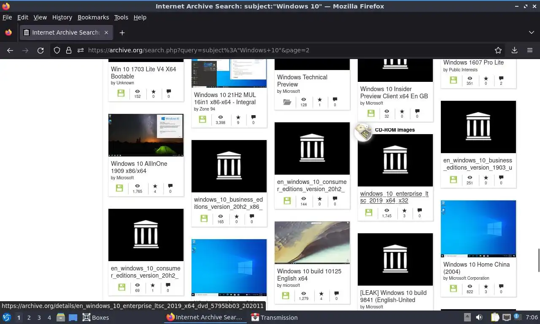The width and height of the screenshot is (540, 324).
Task: Open the Bookmarks menu
Action: click(x=93, y=17)
